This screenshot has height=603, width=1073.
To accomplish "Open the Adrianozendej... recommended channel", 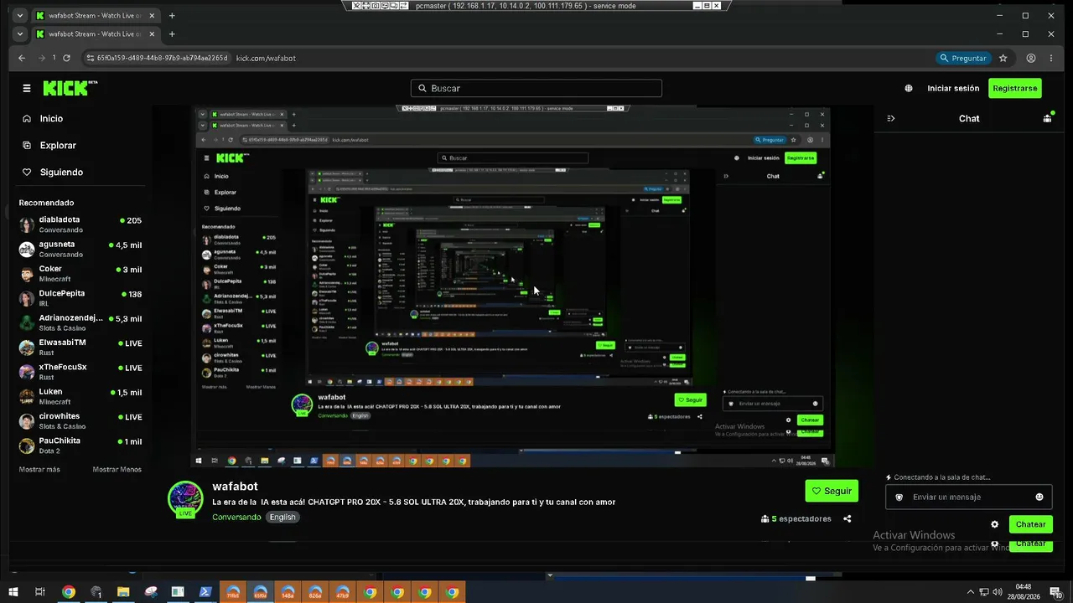I will tap(81, 322).
